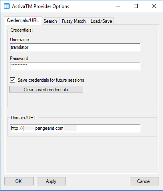Viewport: 163px width, 191px height.
Task: Close the ActivaTM Provider Options window
Action: click(x=154, y=6)
